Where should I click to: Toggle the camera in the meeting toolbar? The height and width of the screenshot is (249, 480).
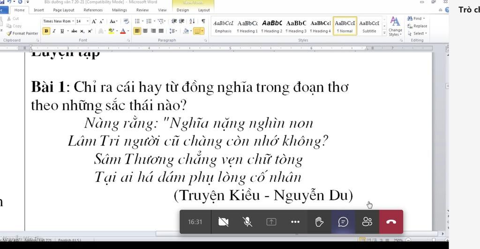click(x=223, y=222)
